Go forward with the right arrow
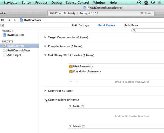 point(15,20)
